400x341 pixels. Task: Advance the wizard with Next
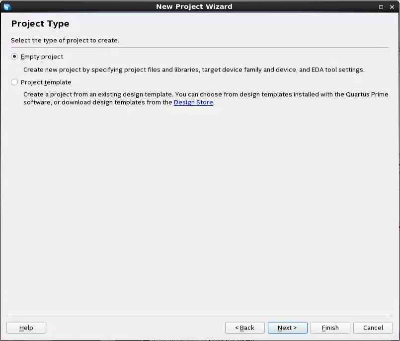(x=287, y=328)
